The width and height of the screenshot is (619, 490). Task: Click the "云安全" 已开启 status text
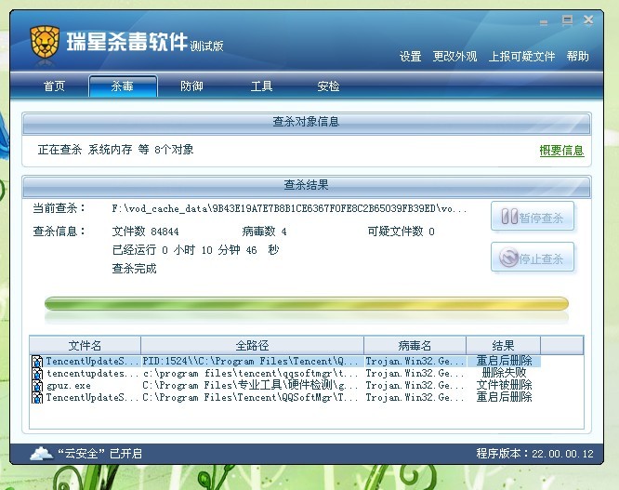[x=99, y=454]
